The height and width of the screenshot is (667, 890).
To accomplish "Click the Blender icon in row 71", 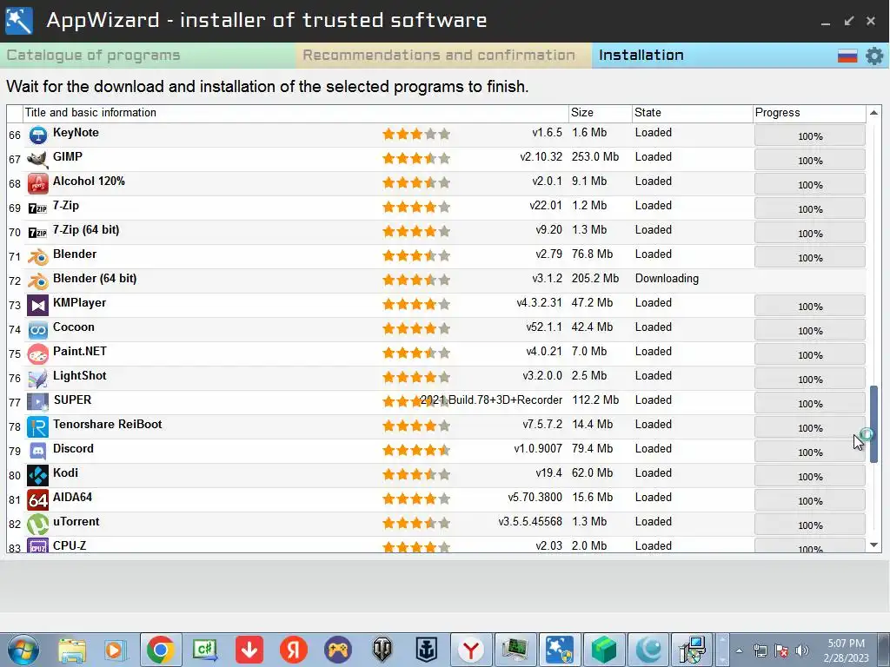I will point(38,257).
